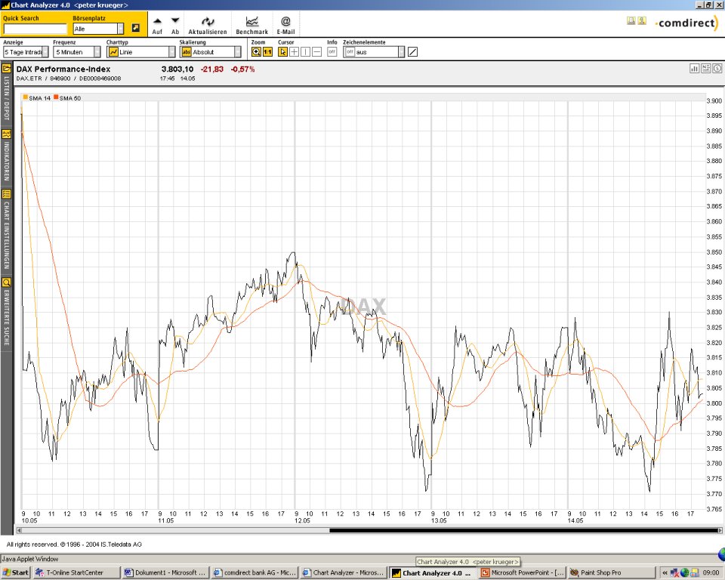Viewport: 725px width, 580px height.
Task: Select the crosshair cursor tool
Action: 295,52
